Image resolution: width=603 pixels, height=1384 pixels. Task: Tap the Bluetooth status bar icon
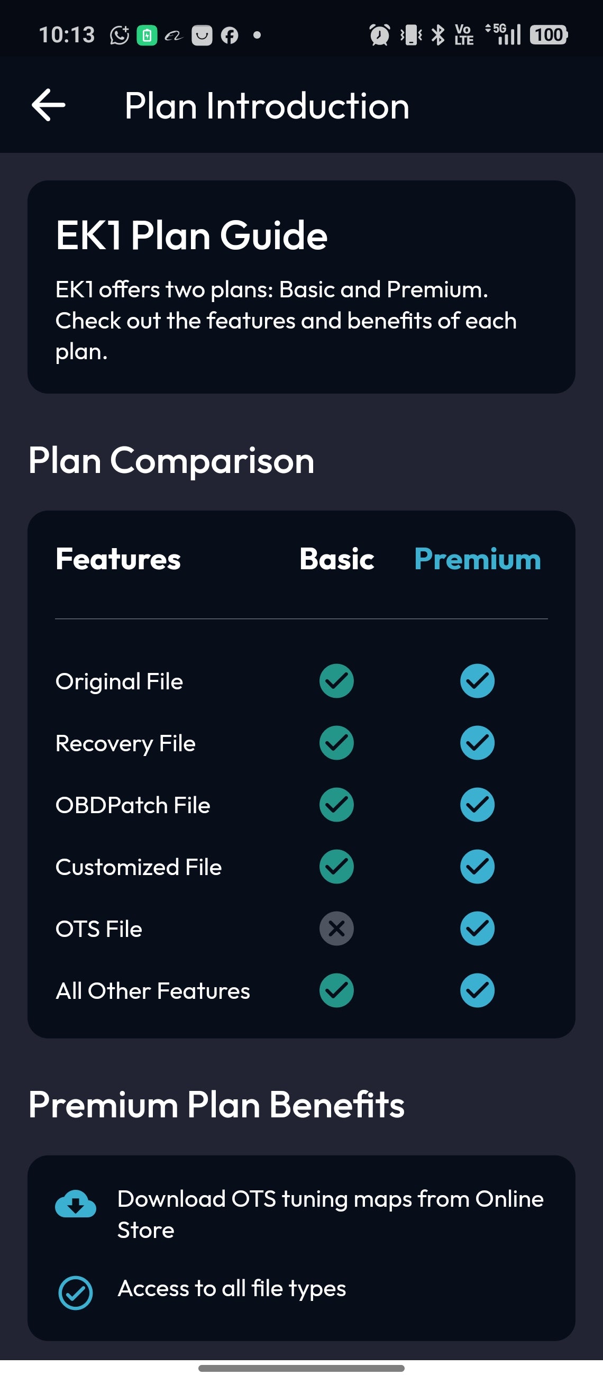click(x=438, y=35)
